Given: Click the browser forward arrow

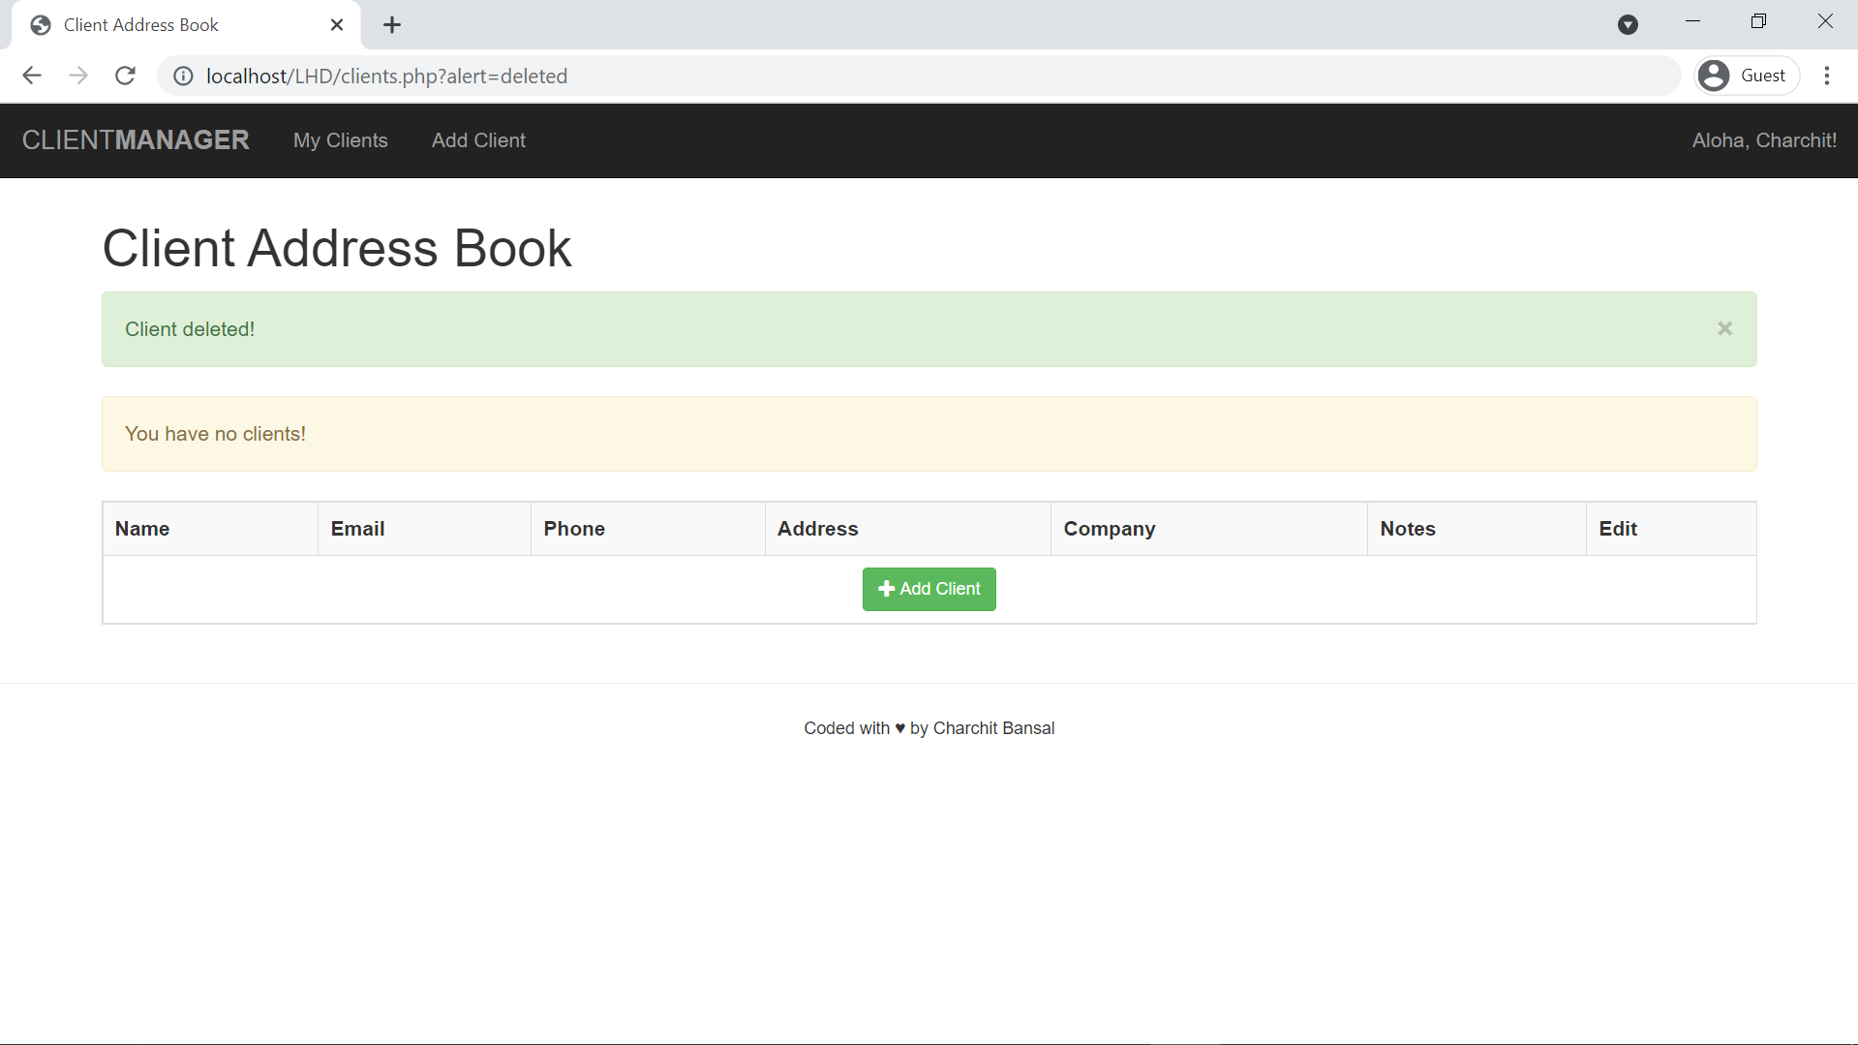Looking at the screenshot, I should coord(78,76).
